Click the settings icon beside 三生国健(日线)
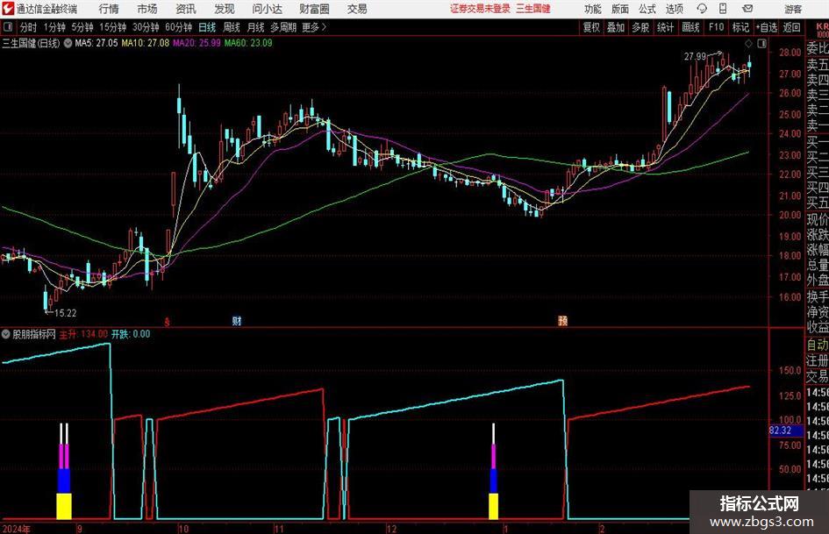Screen dimensions: 829x534 68,43
